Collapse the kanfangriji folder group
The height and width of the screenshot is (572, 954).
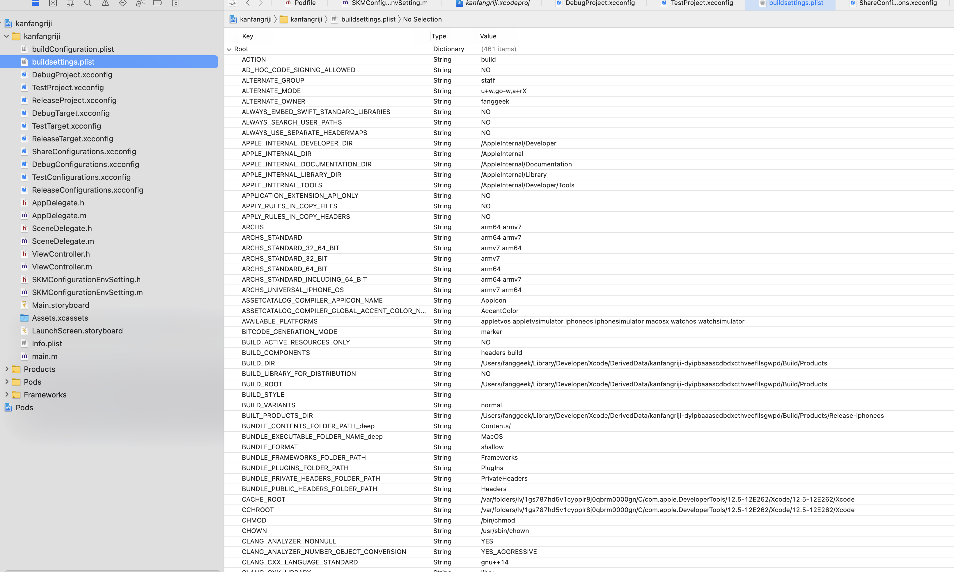tap(7, 36)
